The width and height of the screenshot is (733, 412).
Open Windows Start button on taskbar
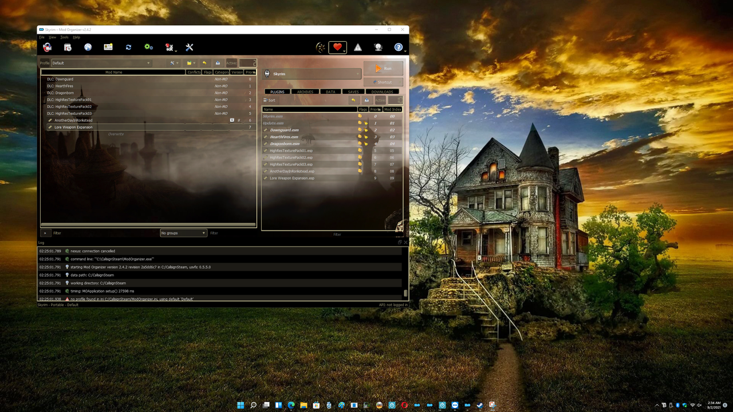pyautogui.click(x=241, y=405)
